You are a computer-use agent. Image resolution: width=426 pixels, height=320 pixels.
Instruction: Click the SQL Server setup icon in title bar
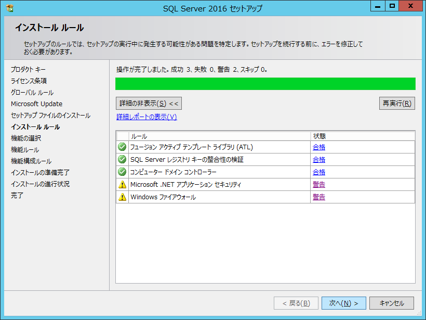tap(10, 8)
